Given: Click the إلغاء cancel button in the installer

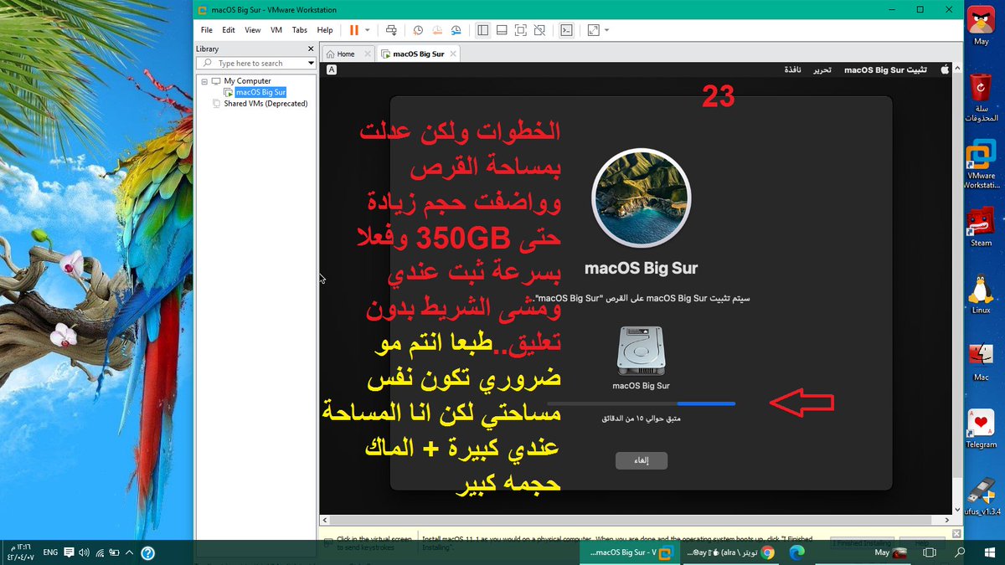Looking at the screenshot, I should [x=642, y=460].
